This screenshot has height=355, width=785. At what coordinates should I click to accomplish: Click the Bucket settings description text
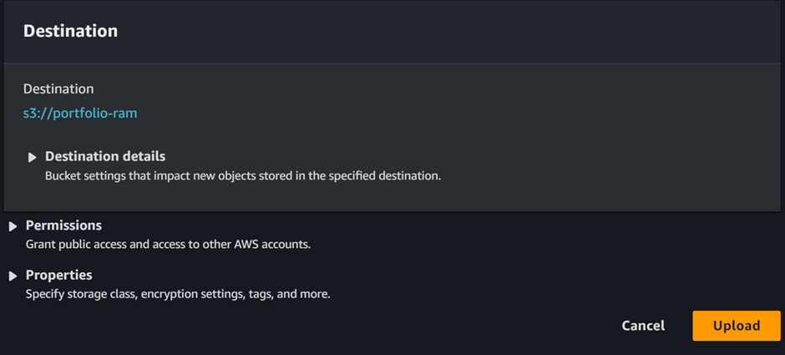(x=243, y=176)
